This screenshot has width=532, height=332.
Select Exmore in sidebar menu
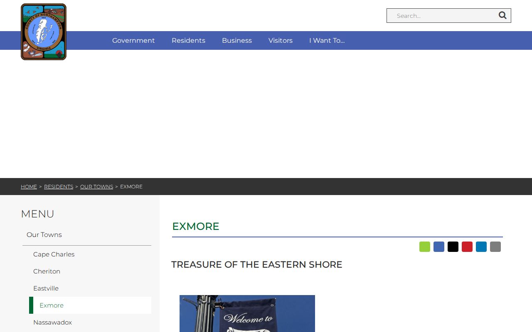[90, 305]
